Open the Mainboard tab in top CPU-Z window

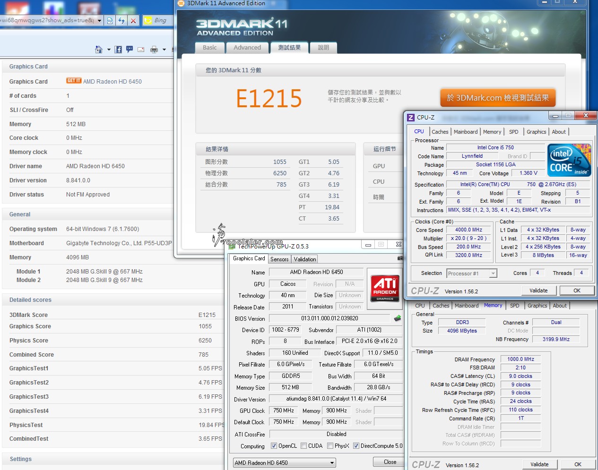(466, 132)
